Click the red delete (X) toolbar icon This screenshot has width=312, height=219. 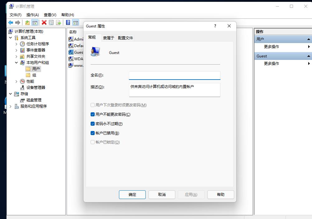[44, 22]
